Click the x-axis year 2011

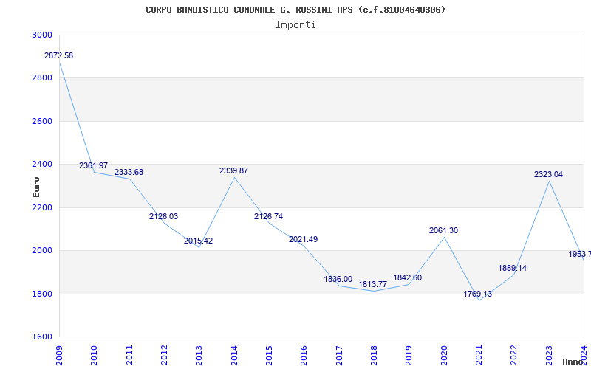(129, 355)
